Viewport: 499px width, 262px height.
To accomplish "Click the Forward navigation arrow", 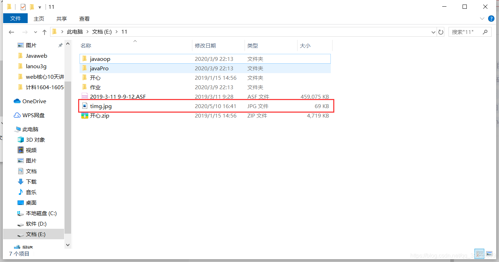I will 25,32.
